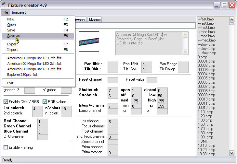The image size is (237, 164).
Task: Click the Tilt 8bit input field
Action: [x=113, y=70]
